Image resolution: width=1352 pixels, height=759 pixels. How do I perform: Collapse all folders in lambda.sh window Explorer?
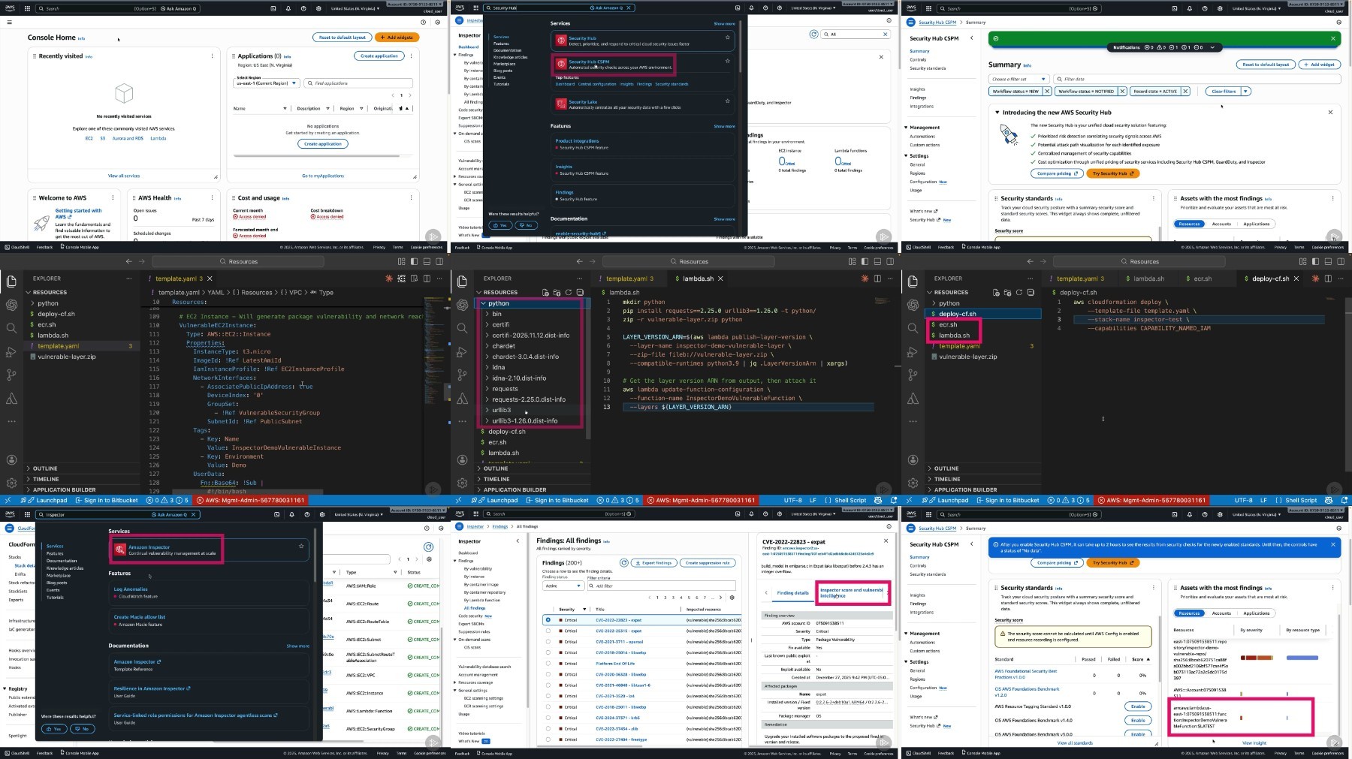579,292
